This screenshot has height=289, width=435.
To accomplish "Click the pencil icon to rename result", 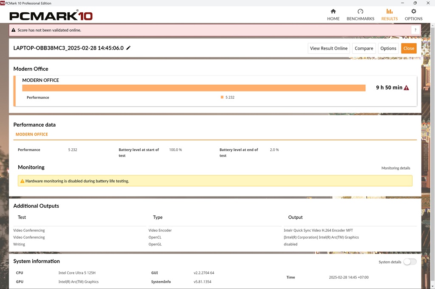I will [129, 48].
